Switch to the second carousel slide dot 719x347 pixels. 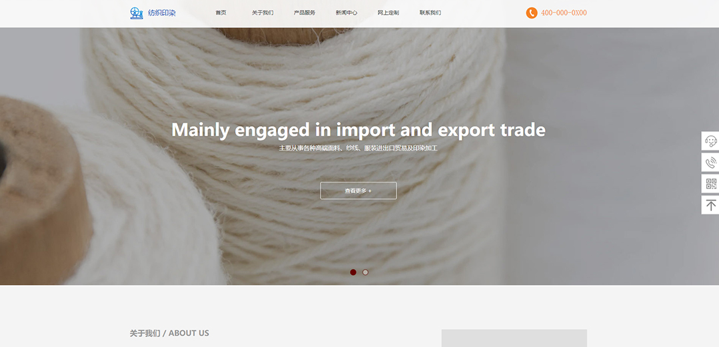click(x=365, y=272)
